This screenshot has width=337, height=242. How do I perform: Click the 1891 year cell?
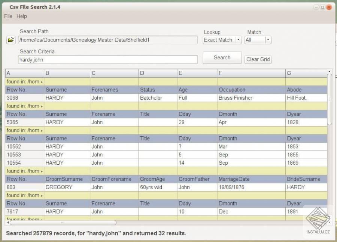306,212
